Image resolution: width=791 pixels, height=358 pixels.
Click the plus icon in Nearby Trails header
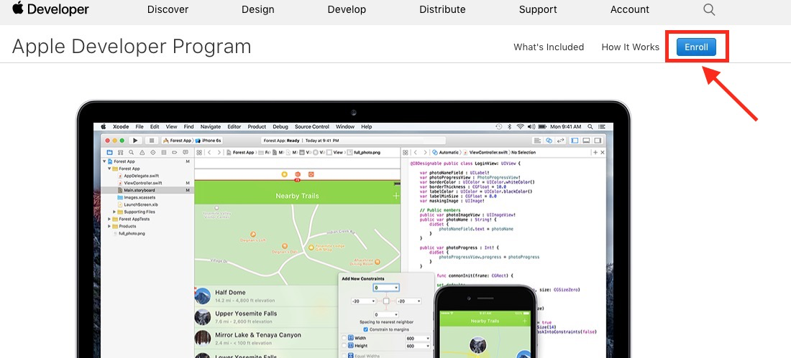[396, 195]
